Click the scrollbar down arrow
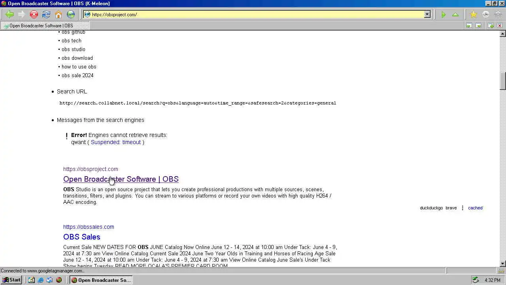This screenshot has height=285, width=506. 503,264
